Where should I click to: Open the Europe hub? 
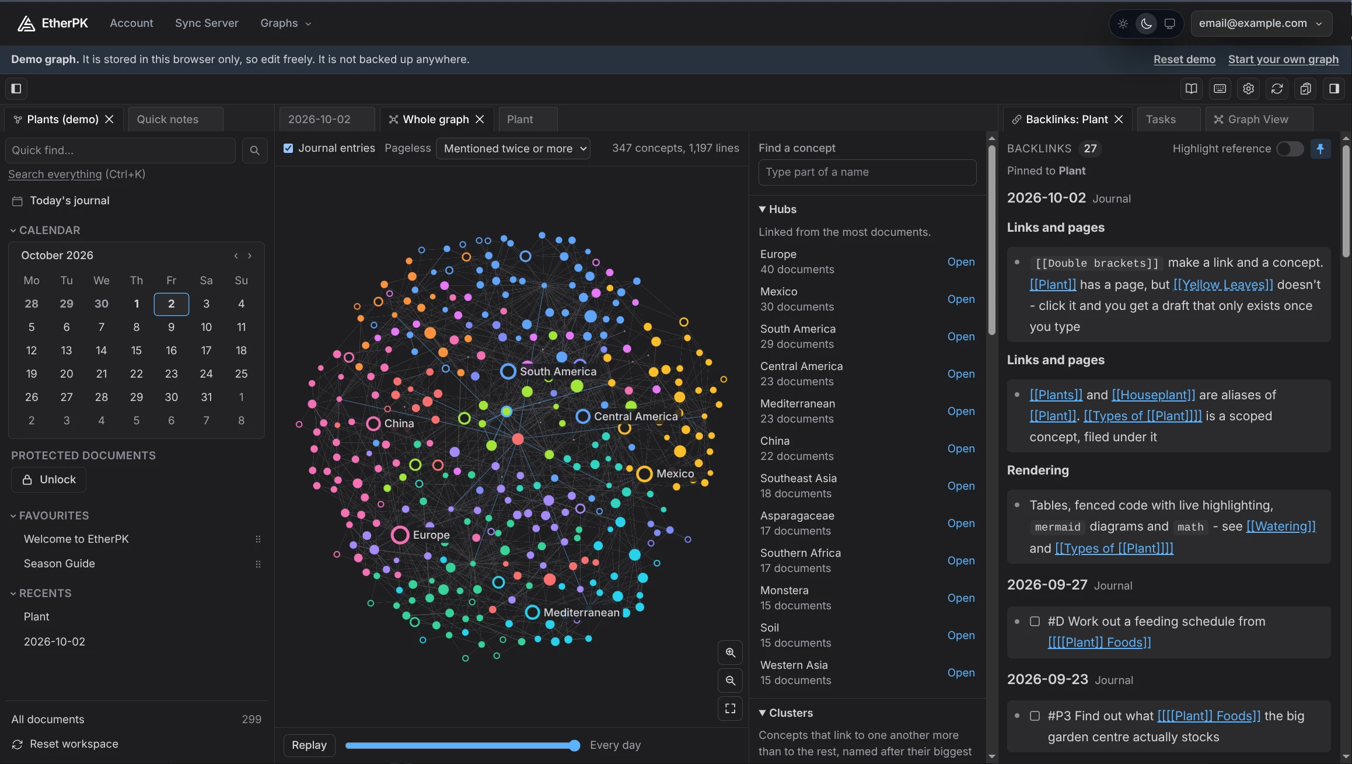[960, 262]
